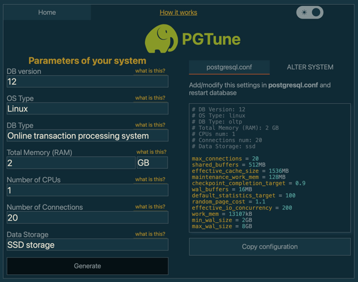Image resolution: width=358 pixels, height=282 pixels.
Task: Click the 'effective_io_concurrency = 200' line
Action: tap(242, 208)
